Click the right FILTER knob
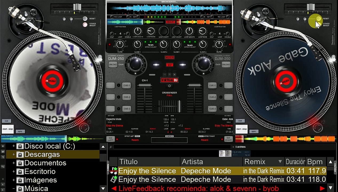 click(219, 44)
